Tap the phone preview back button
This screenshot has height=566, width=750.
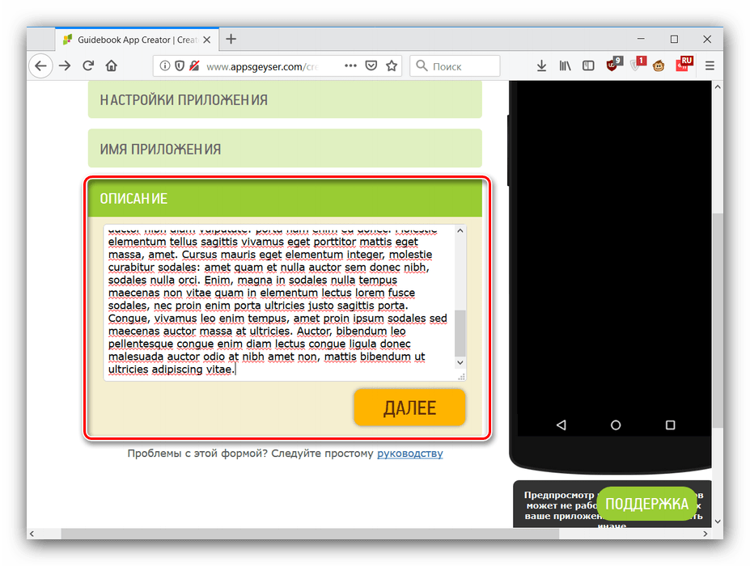[x=561, y=424]
